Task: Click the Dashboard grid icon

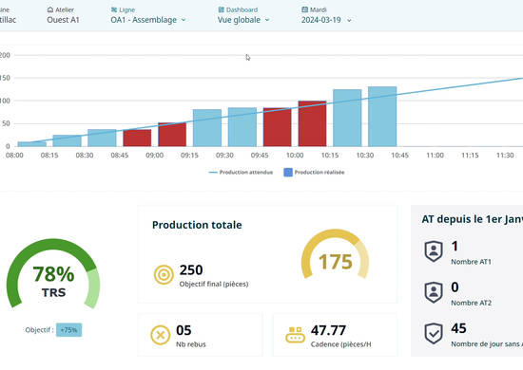Action: click(x=222, y=9)
